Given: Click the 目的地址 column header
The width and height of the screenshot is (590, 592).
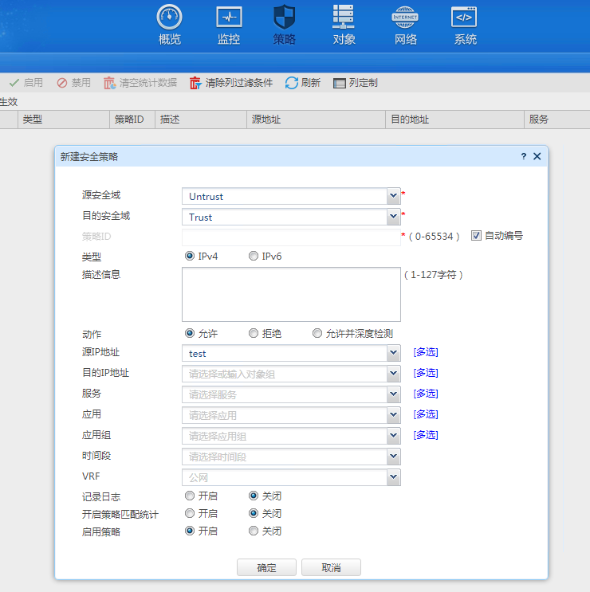Looking at the screenshot, I should tap(454, 120).
